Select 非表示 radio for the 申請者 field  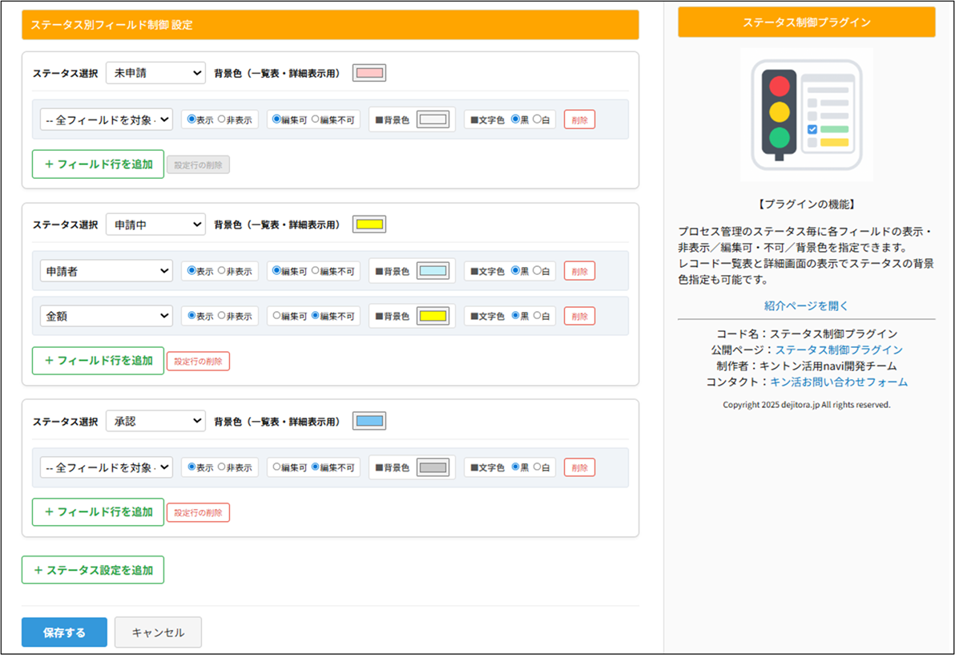click(222, 271)
